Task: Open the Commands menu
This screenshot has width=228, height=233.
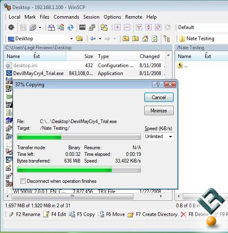Action: (x=66, y=17)
